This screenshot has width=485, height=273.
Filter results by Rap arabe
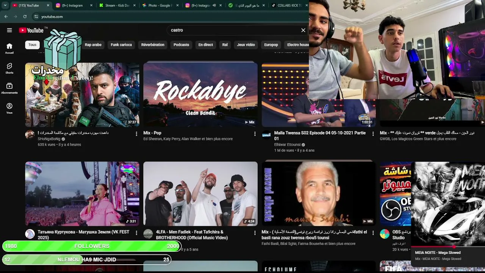point(93,45)
